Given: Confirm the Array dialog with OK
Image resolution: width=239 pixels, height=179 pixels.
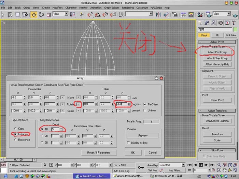Looking at the screenshot, I should pyautogui.click(x=133, y=152).
